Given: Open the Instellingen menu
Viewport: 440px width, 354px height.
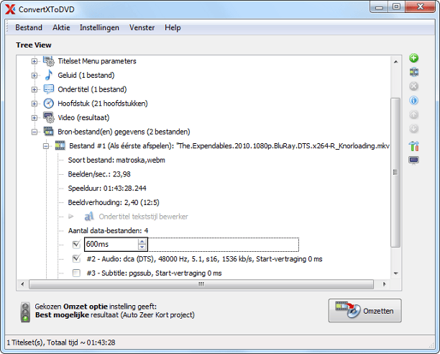Looking at the screenshot, I should 99,27.
